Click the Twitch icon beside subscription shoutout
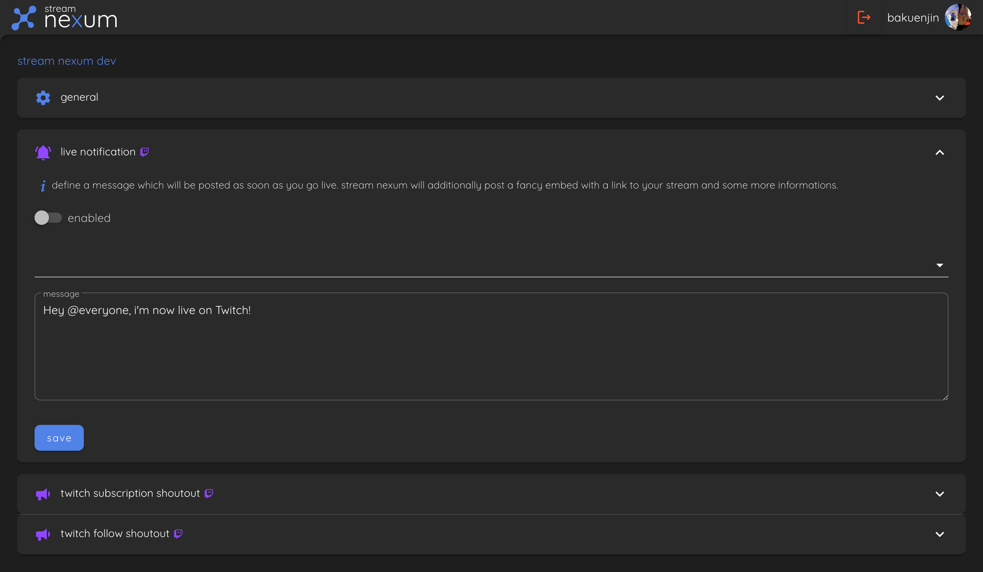 click(x=209, y=494)
